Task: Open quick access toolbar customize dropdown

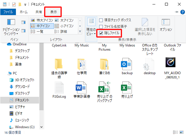Action: 25,5
